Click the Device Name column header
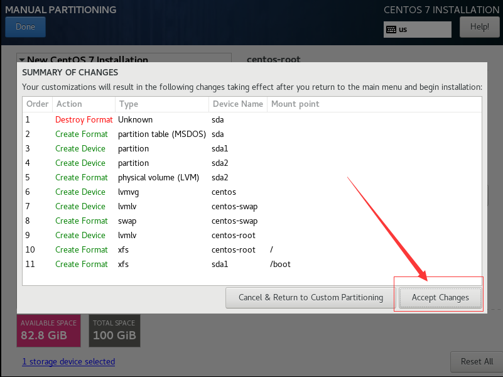The height and width of the screenshot is (377, 503). point(238,104)
